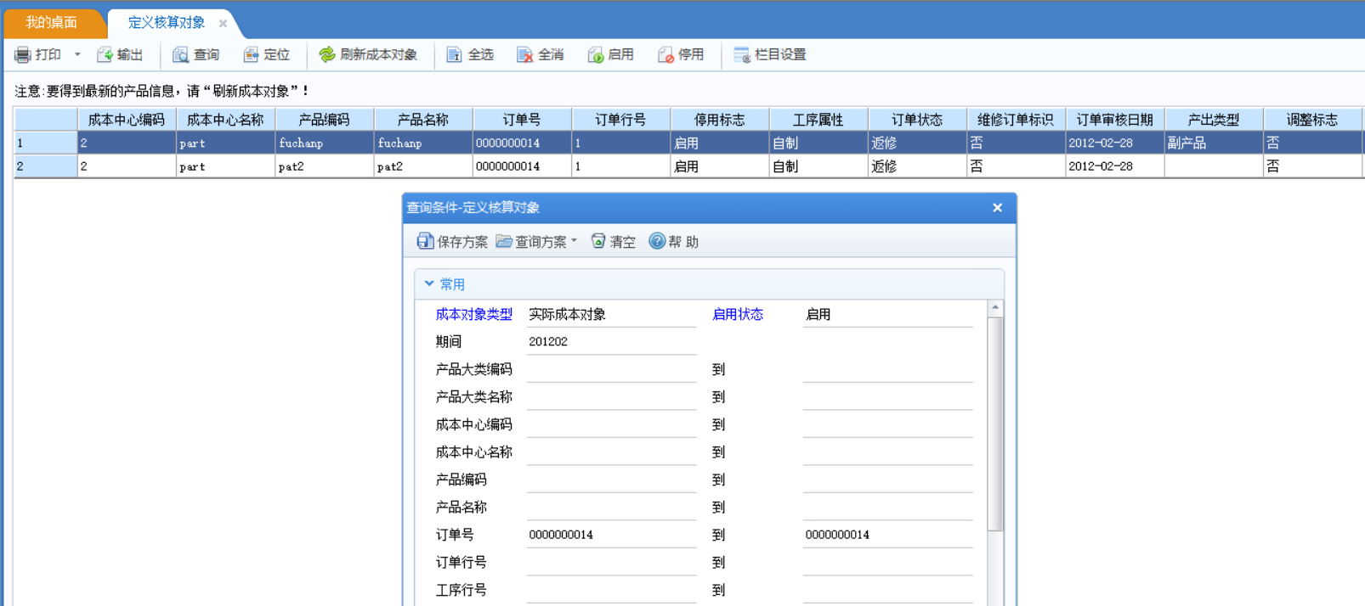Screen dimensions: 1365x606
Task: Click the 成本中心名称 column header
Action: coord(225,120)
